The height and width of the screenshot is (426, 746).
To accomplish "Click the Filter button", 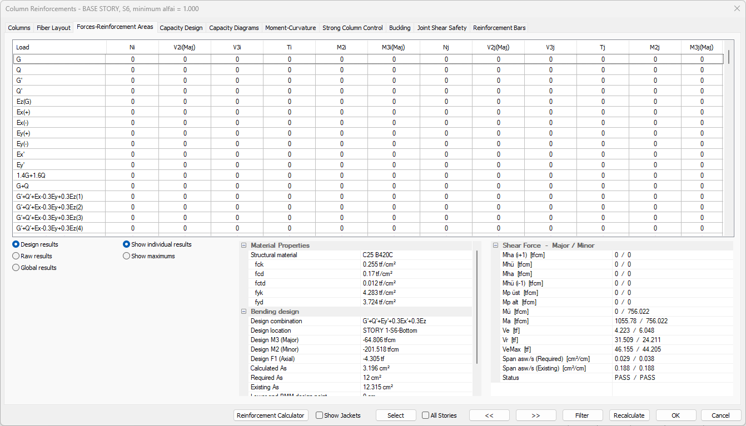I will point(582,415).
